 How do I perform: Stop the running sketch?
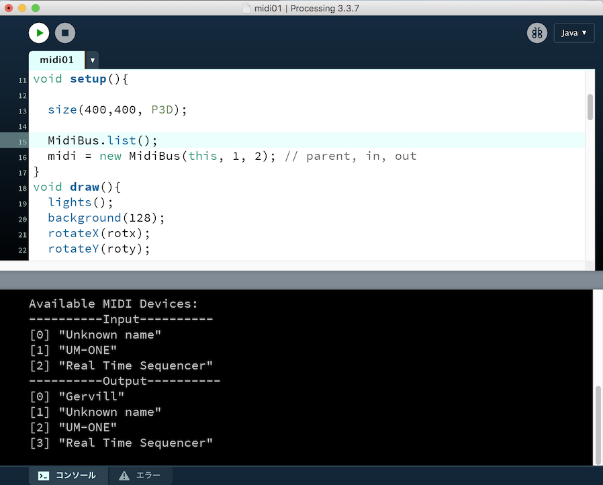(x=65, y=32)
